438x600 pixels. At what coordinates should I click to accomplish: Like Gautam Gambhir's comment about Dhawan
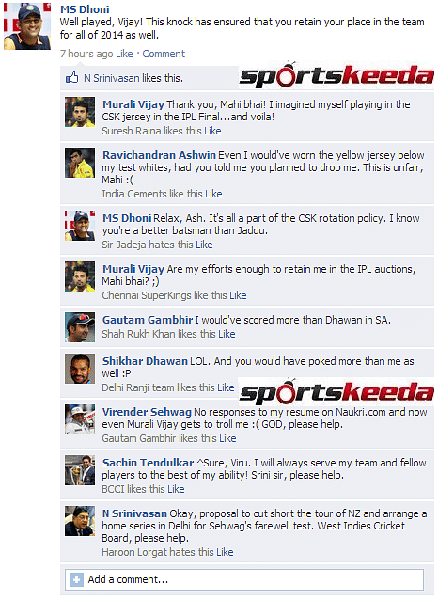[227, 334]
